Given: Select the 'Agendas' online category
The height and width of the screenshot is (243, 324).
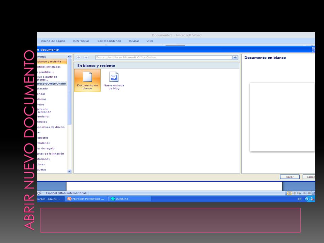Looking at the screenshot, I should click(41, 94).
